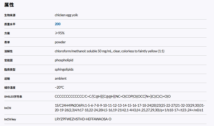
Task: Click the InChI key LRYZPFWEZHSTHD-HEFFAWAOSA-O
Action: (x=83, y=119)
